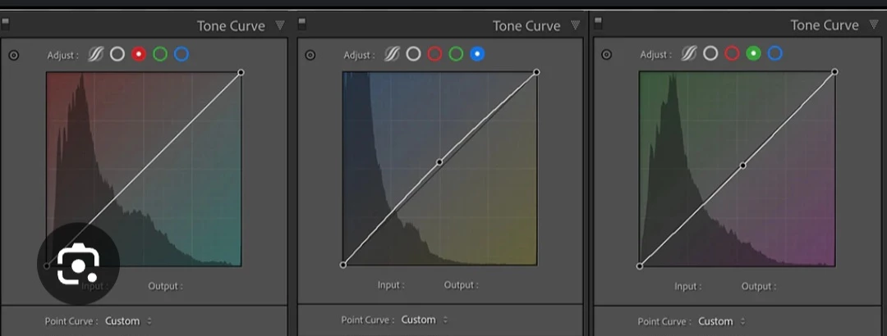Choose white point curve circle in middle panel
The image size is (887, 336).
coord(413,54)
